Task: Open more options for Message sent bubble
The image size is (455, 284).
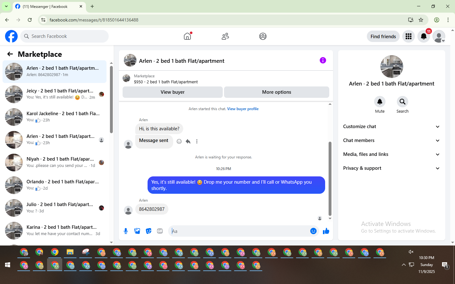Action: [197, 141]
